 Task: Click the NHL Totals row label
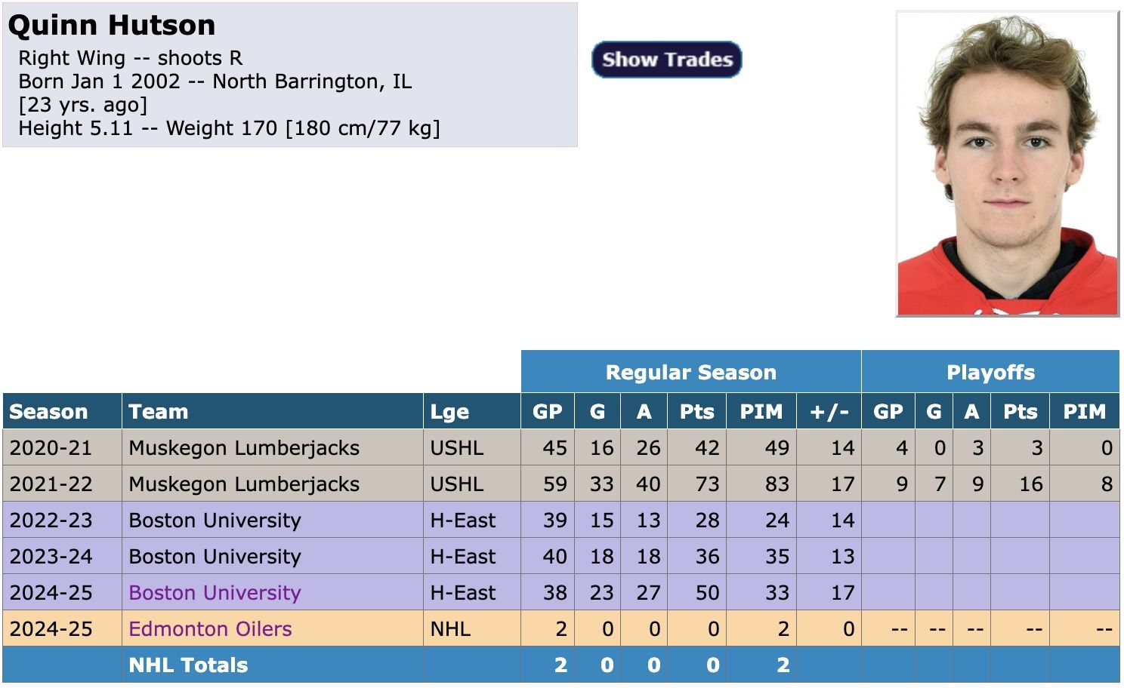188,665
